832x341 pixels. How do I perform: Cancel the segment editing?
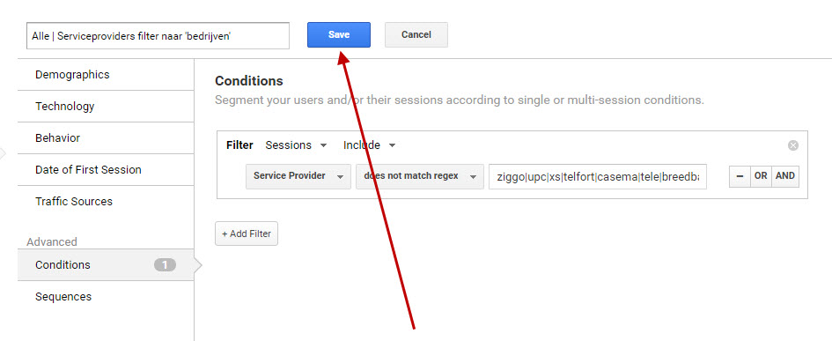click(416, 34)
